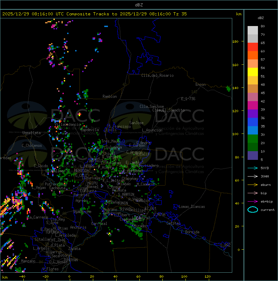Click the 'Tz 35' text in header
Screen dimensions: 278x281
tap(180, 14)
